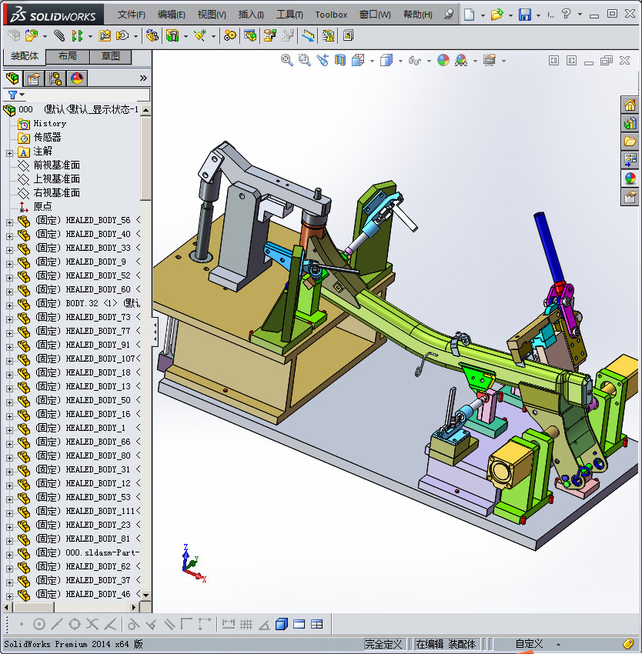Toggle the sketch line snap button
This screenshot has height=654, width=642.
(56, 624)
